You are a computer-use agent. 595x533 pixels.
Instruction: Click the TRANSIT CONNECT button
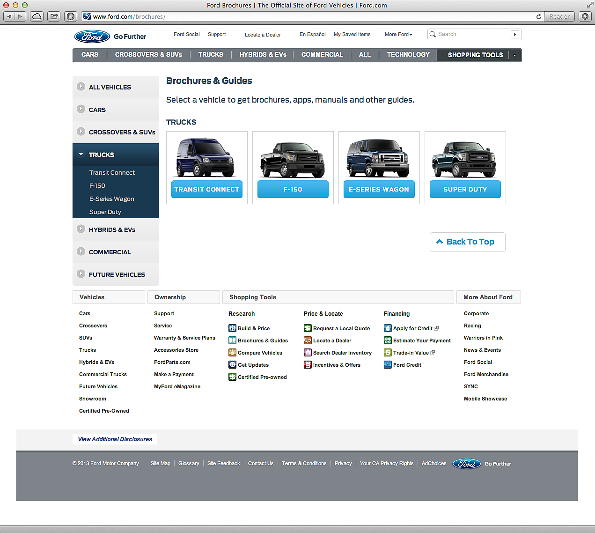click(207, 189)
